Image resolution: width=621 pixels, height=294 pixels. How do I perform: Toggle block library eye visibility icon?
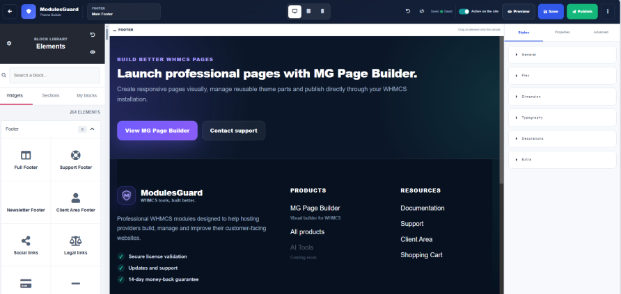93,51
